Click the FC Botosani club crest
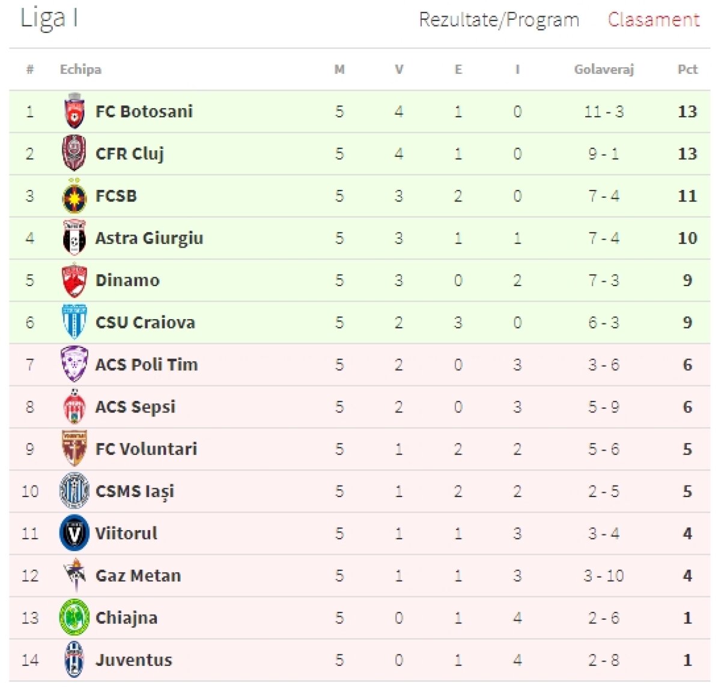Viewport: 721px width, 687px height. click(x=75, y=112)
